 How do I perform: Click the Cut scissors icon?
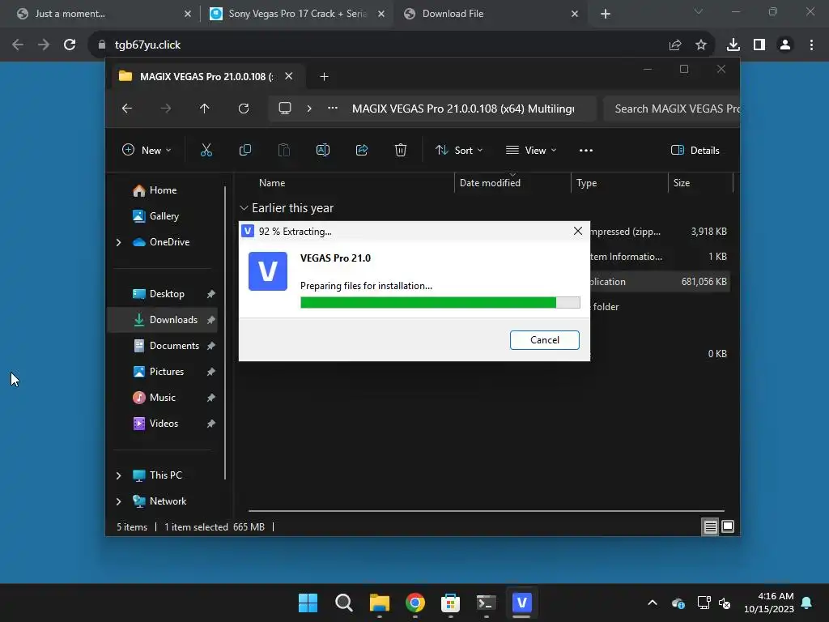pyautogui.click(x=206, y=150)
